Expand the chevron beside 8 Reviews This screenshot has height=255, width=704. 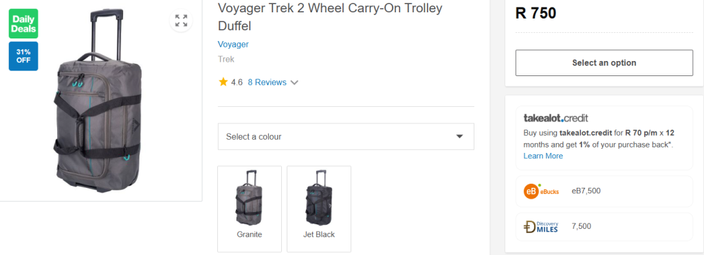click(294, 83)
